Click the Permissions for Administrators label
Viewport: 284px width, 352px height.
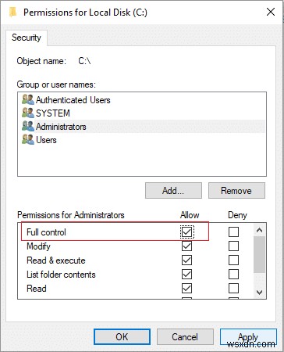pyautogui.click(x=71, y=215)
